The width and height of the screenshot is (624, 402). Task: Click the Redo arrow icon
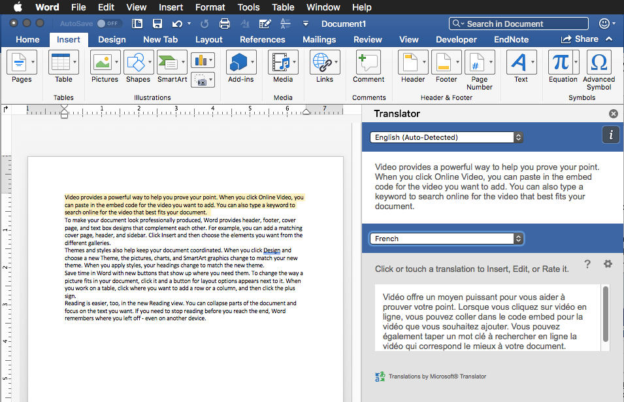pyautogui.click(x=205, y=24)
